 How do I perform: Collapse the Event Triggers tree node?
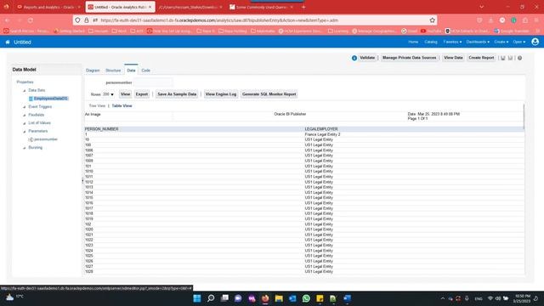click(25, 107)
